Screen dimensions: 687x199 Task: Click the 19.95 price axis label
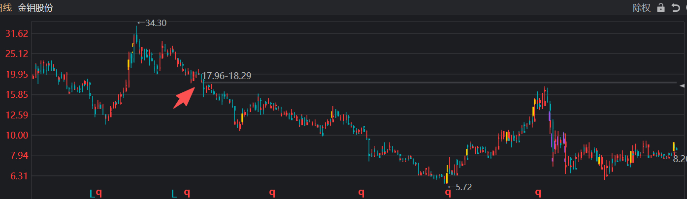[17, 74]
